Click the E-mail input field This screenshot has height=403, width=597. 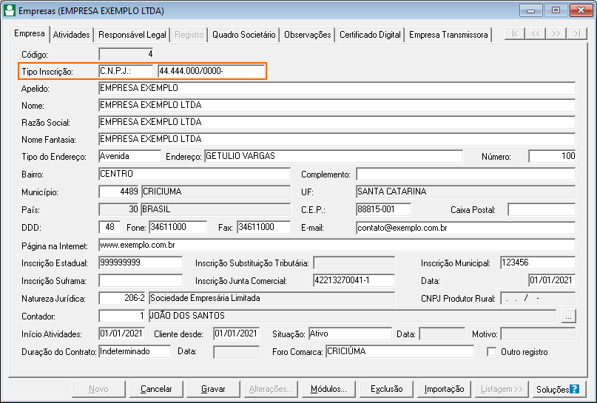click(x=465, y=228)
